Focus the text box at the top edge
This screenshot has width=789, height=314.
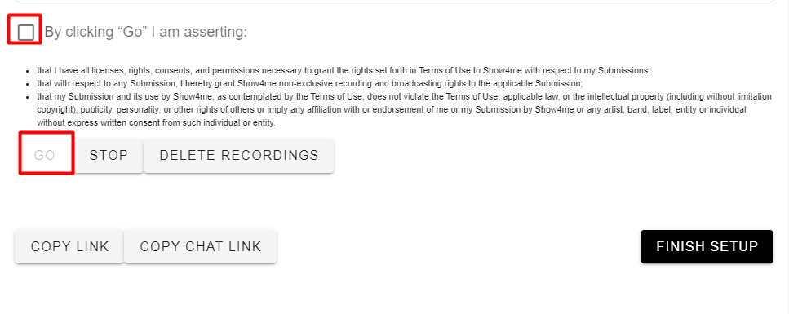395,1
